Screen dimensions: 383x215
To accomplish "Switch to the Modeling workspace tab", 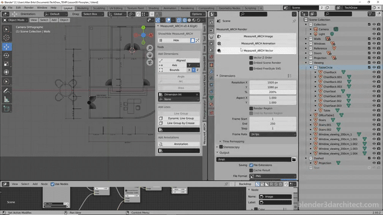I will 83,8.
